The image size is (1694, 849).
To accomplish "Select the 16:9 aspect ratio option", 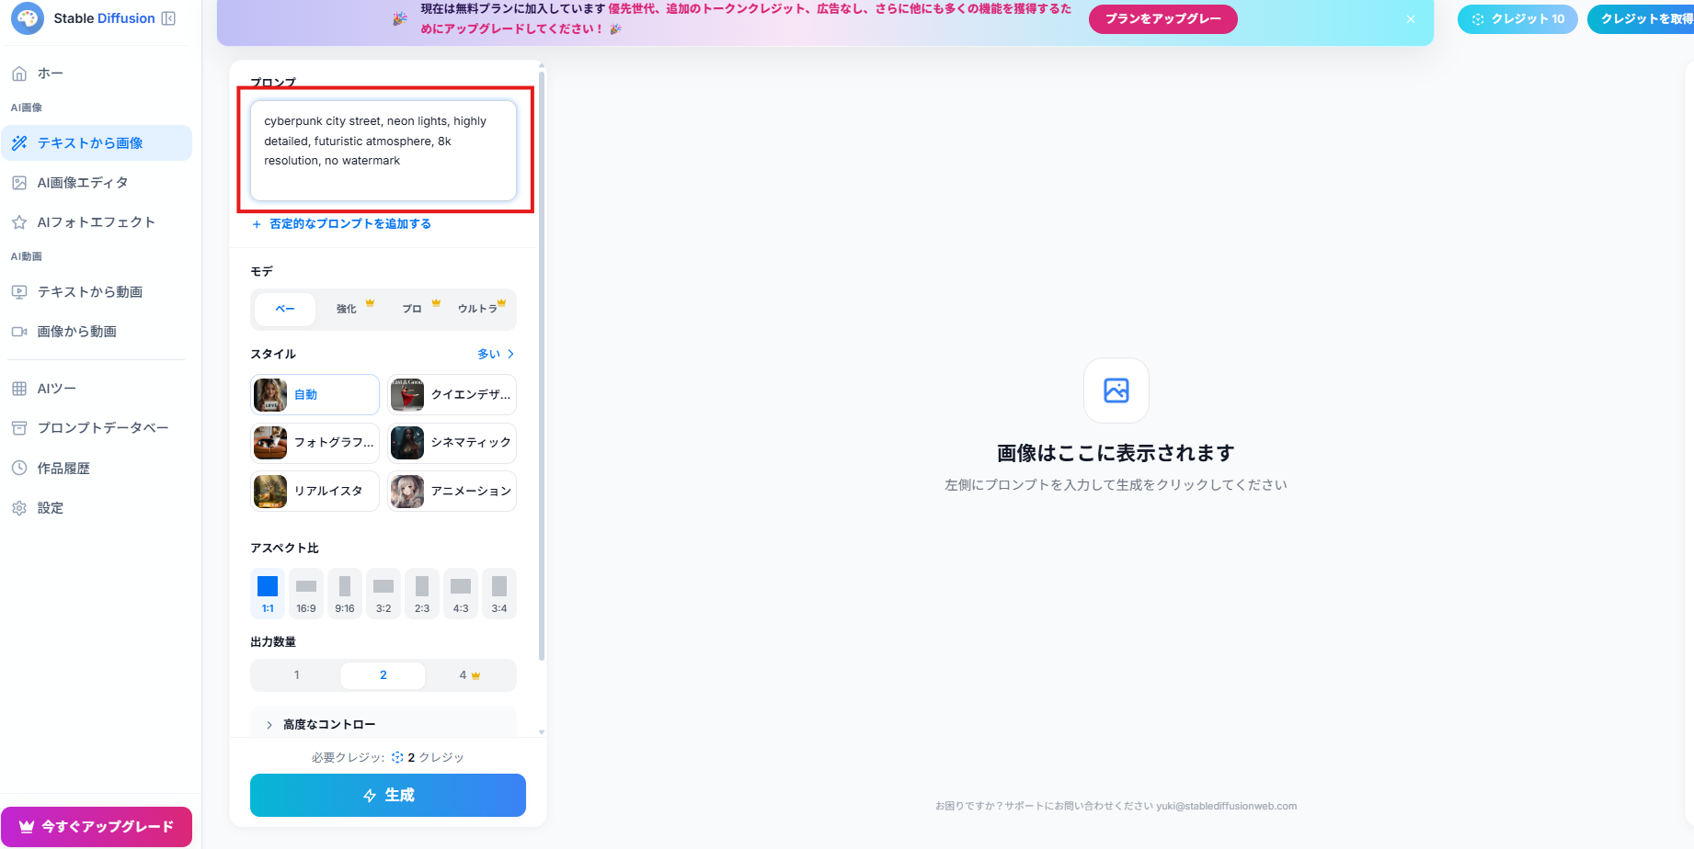I will coord(306,593).
